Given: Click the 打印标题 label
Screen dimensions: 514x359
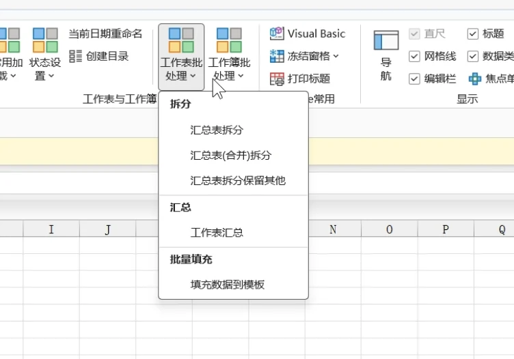Looking at the screenshot, I should (x=309, y=79).
